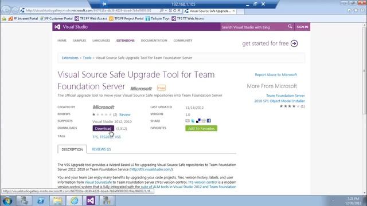Select the Visual Source Safe Upgrade browser tab
Screen dimensions: 367x206
click(210, 11)
